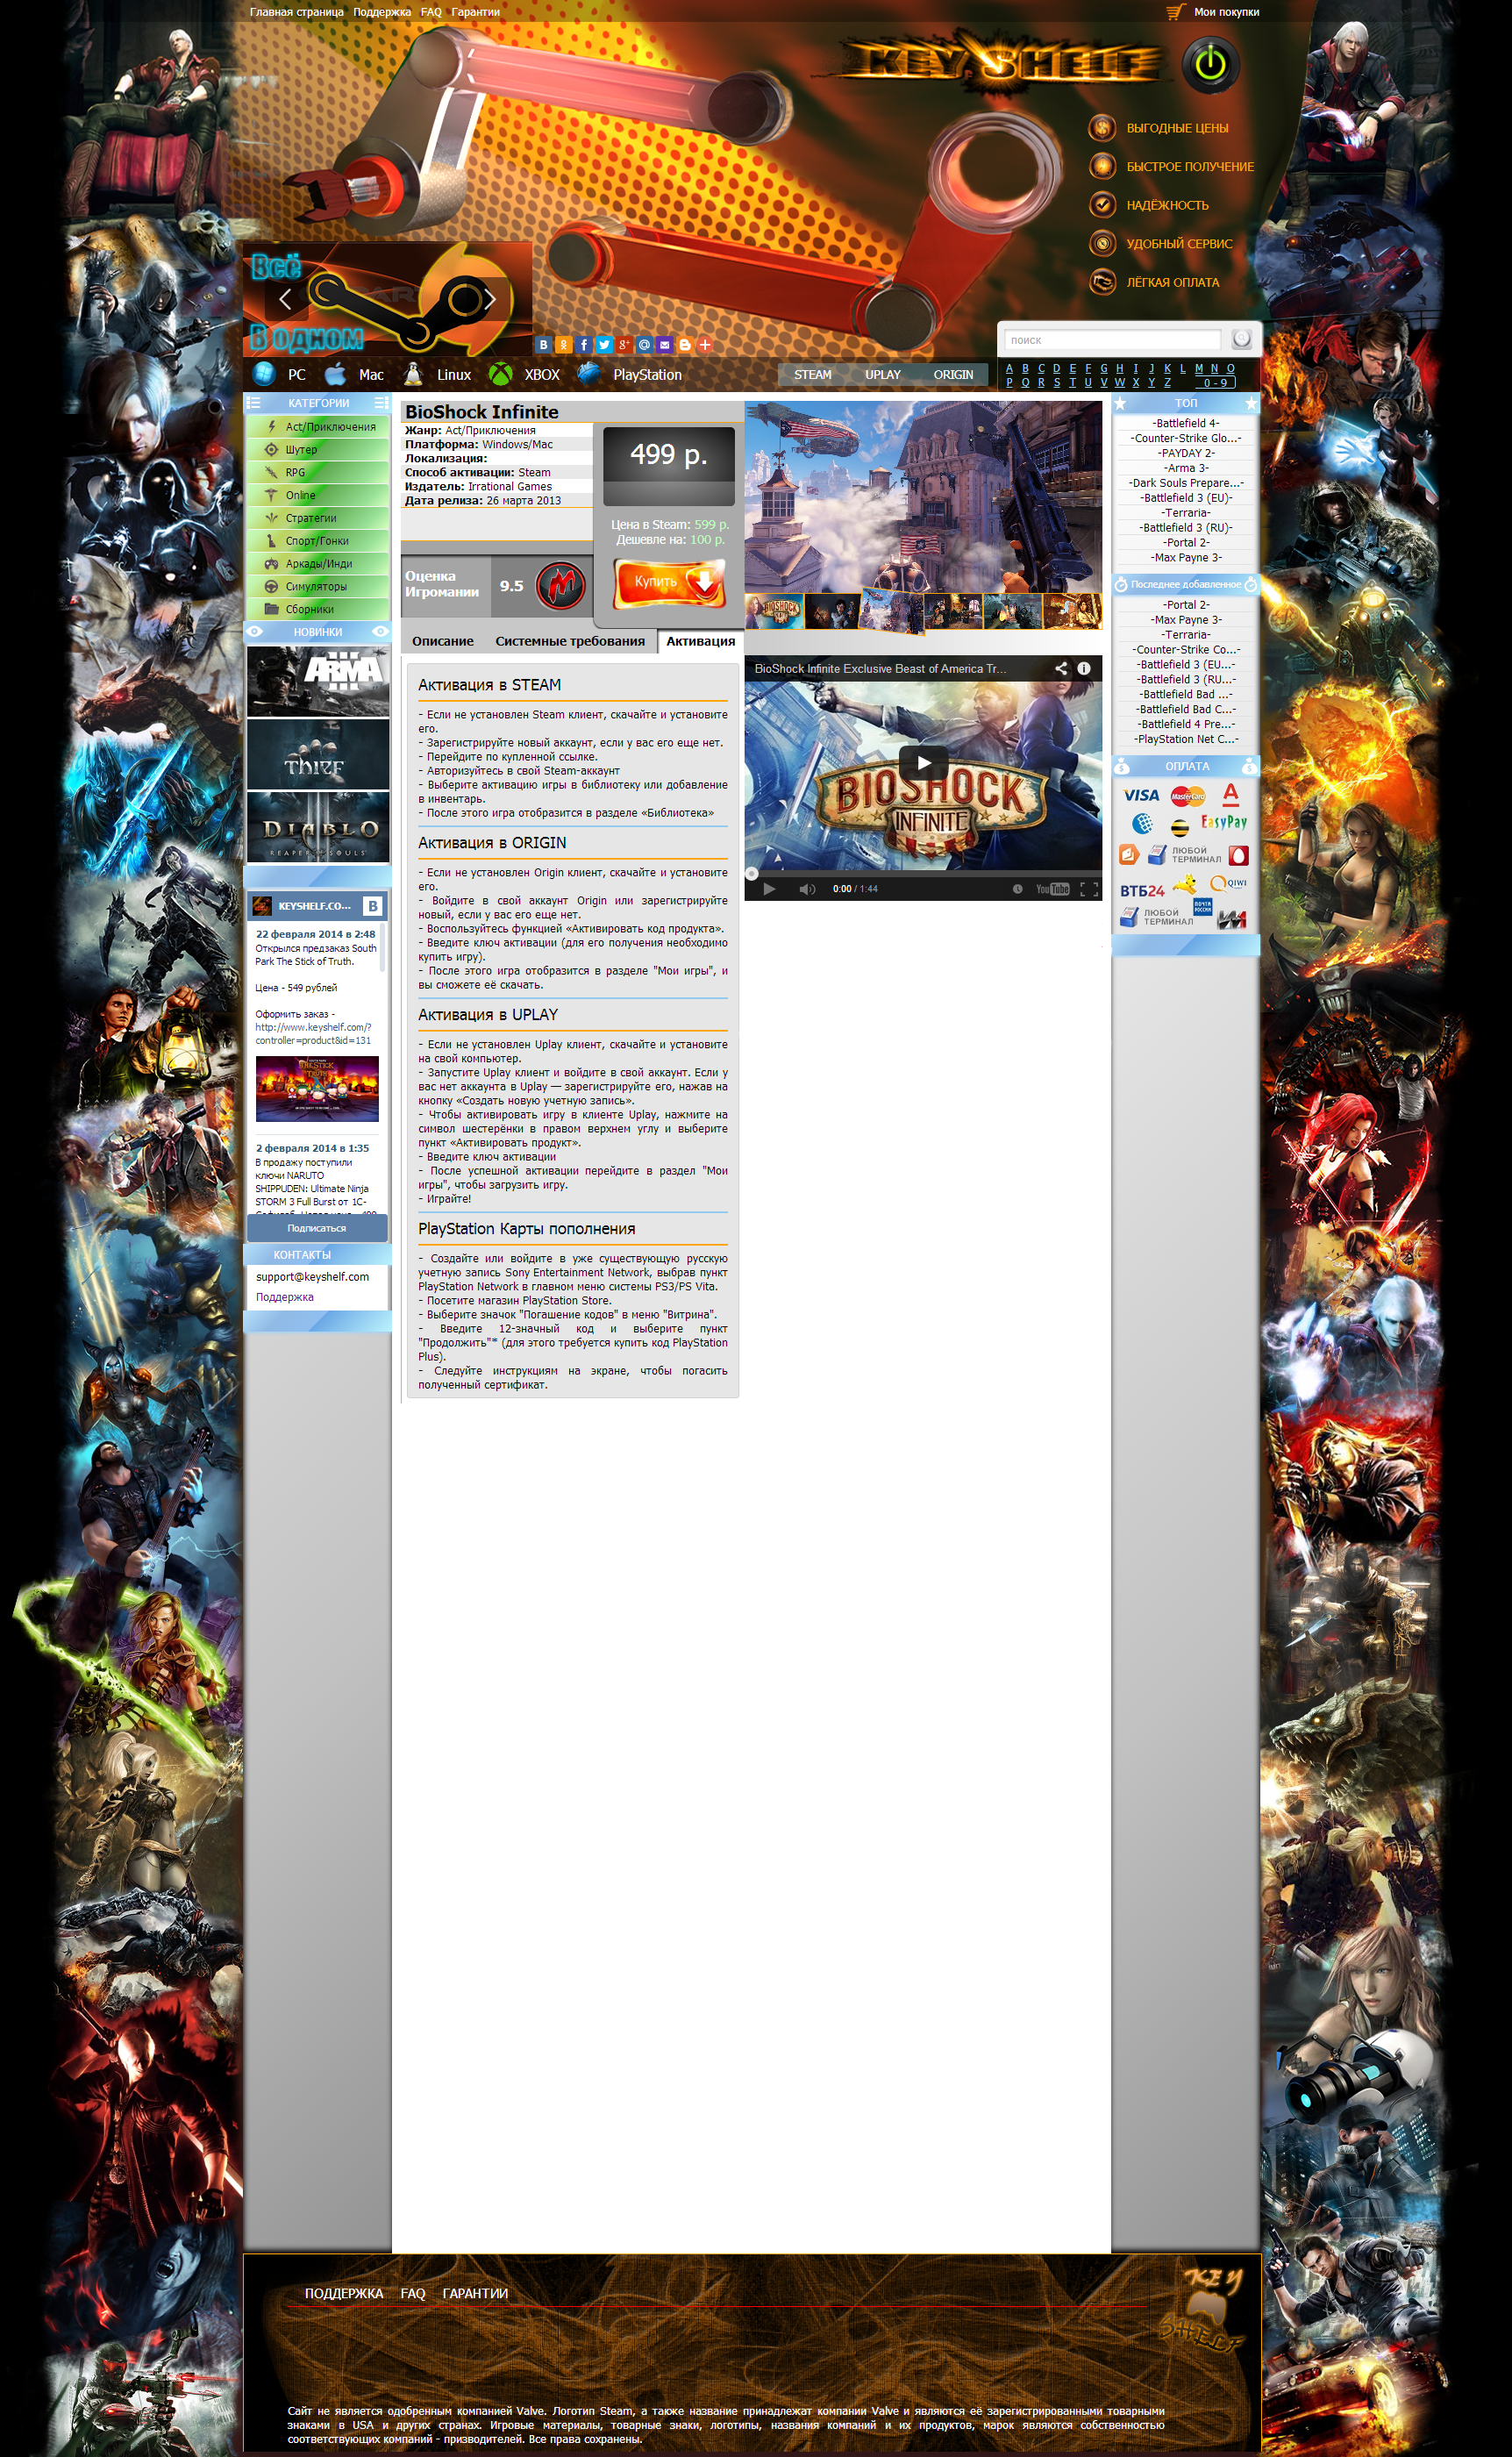Click the MasterCard payment icon
Viewport: 1512px width, 2457px height.
click(1188, 796)
